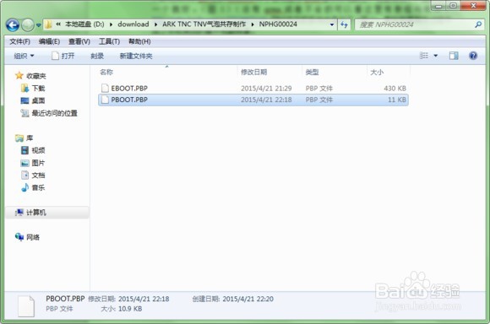Open the 编辑(E) menu

pyautogui.click(x=49, y=41)
